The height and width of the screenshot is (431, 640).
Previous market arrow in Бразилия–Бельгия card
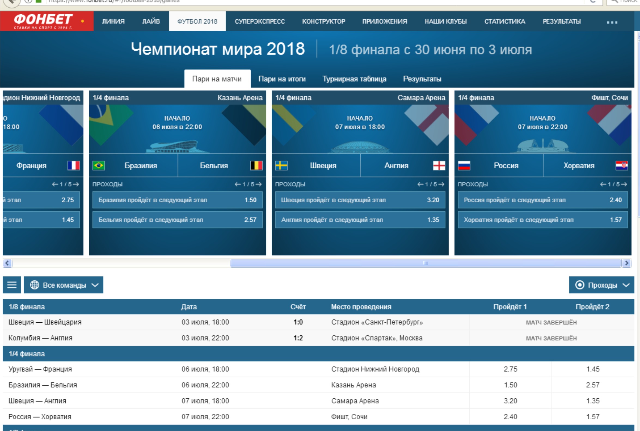tap(238, 184)
